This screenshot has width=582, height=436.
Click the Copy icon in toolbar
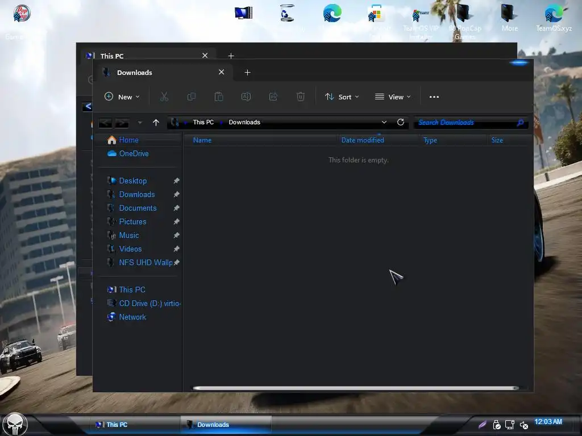tap(192, 97)
